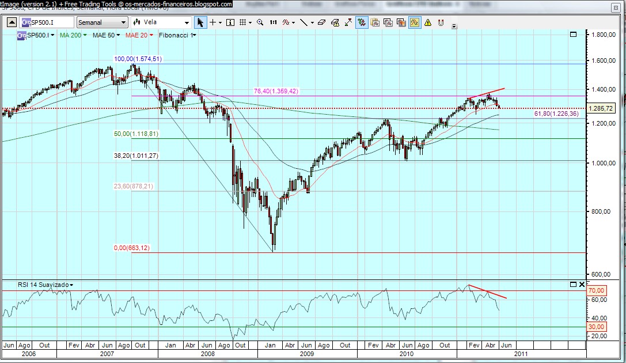626x363 pixels.
Task: Show the chart information panel icon
Action: [x=230, y=22]
